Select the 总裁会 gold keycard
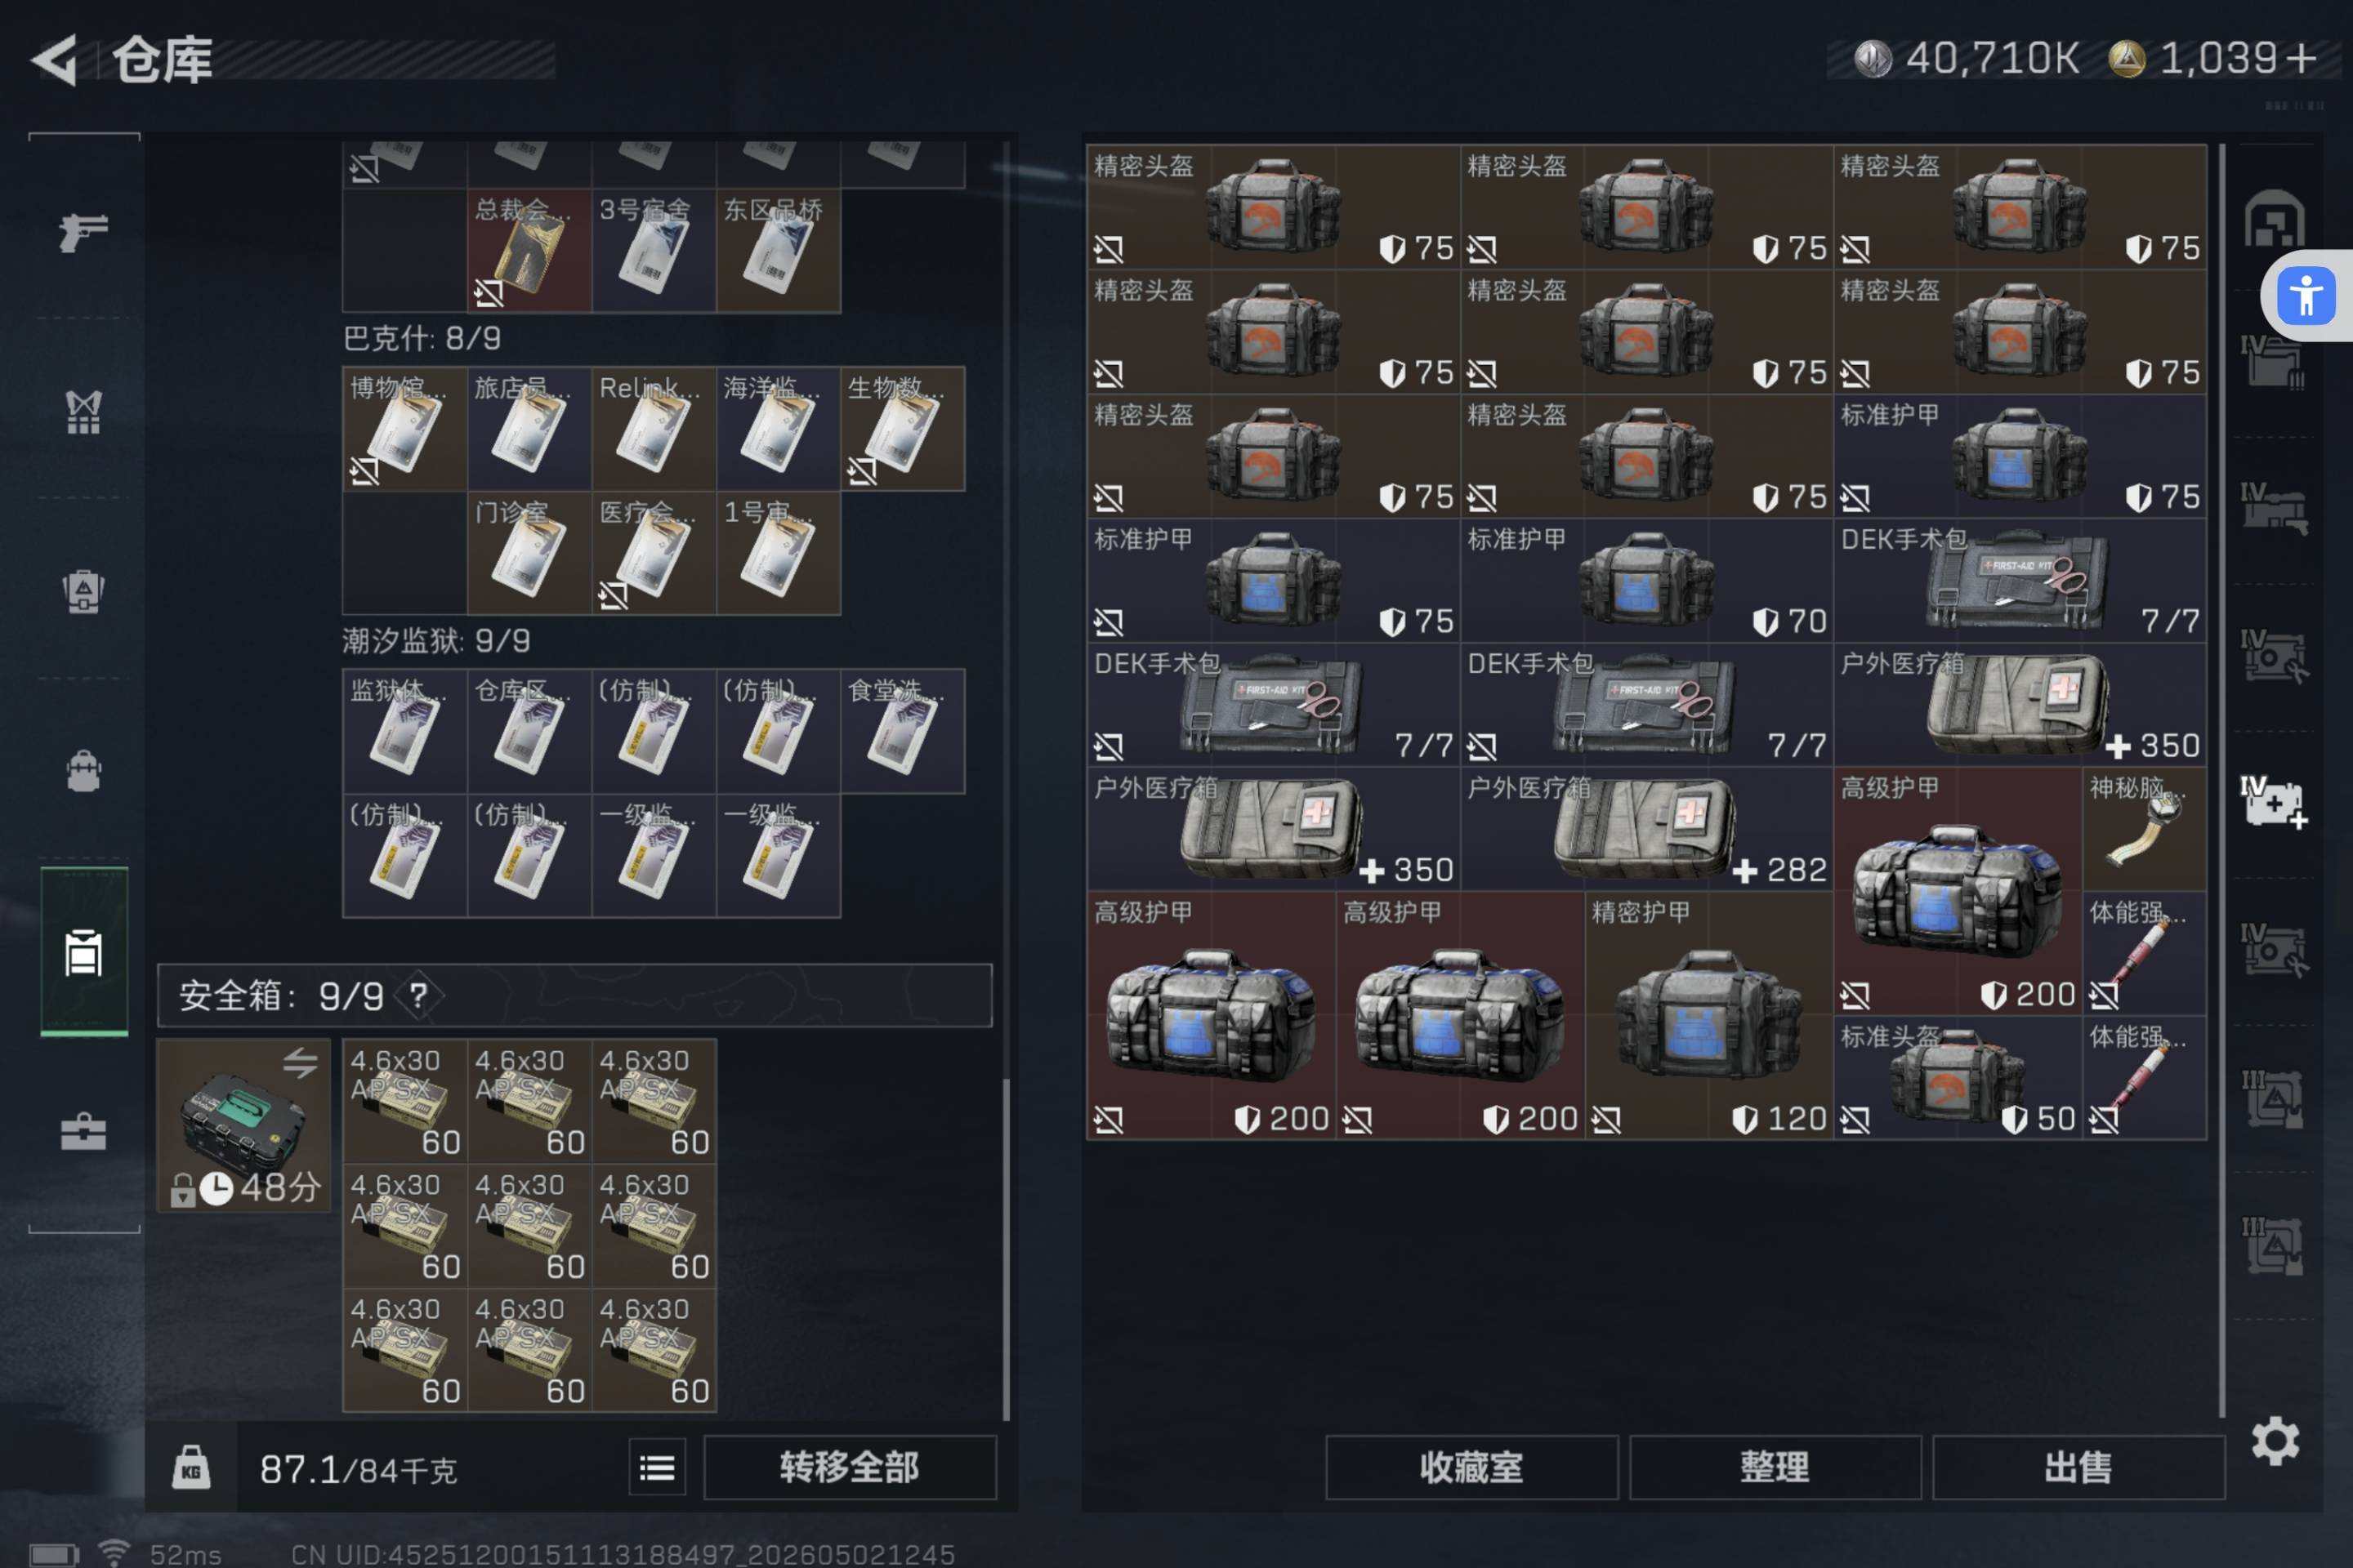This screenshot has width=2353, height=1568. click(x=529, y=251)
